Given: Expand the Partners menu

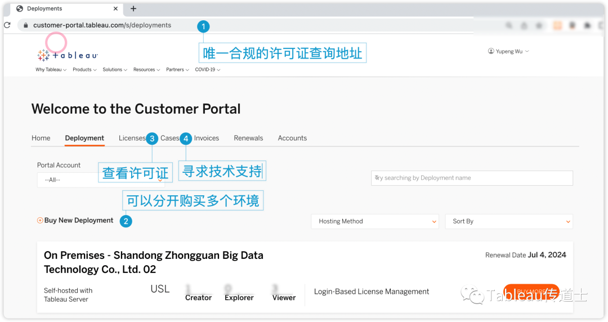Looking at the screenshot, I should pos(177,70).
